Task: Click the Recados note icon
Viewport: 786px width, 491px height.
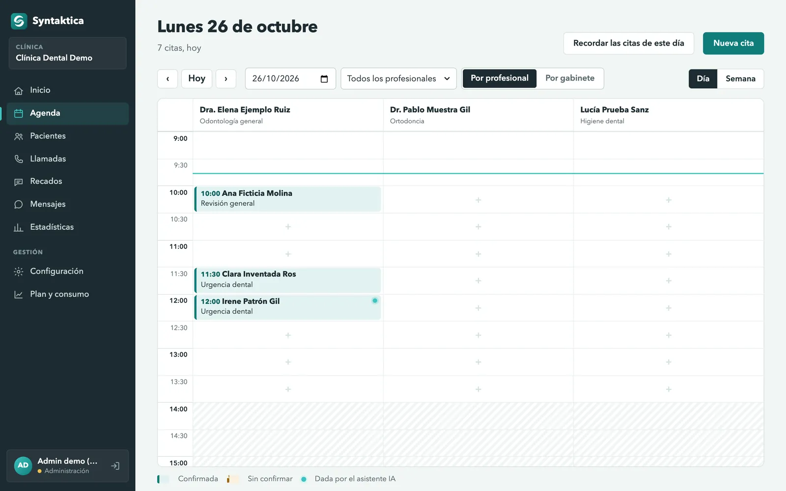Action: pos(19,182)
